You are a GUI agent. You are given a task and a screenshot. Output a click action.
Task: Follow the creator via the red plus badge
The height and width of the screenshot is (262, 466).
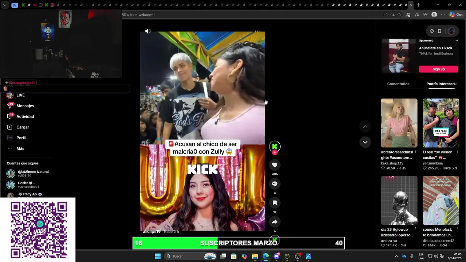(x=275, y=152)
